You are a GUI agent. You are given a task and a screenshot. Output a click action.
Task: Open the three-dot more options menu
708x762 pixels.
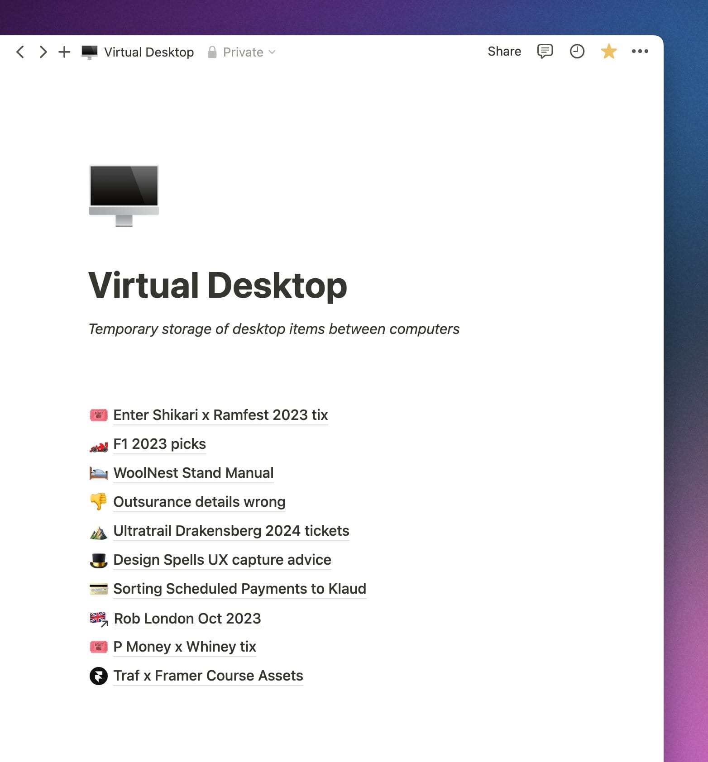tap(640, 52)
